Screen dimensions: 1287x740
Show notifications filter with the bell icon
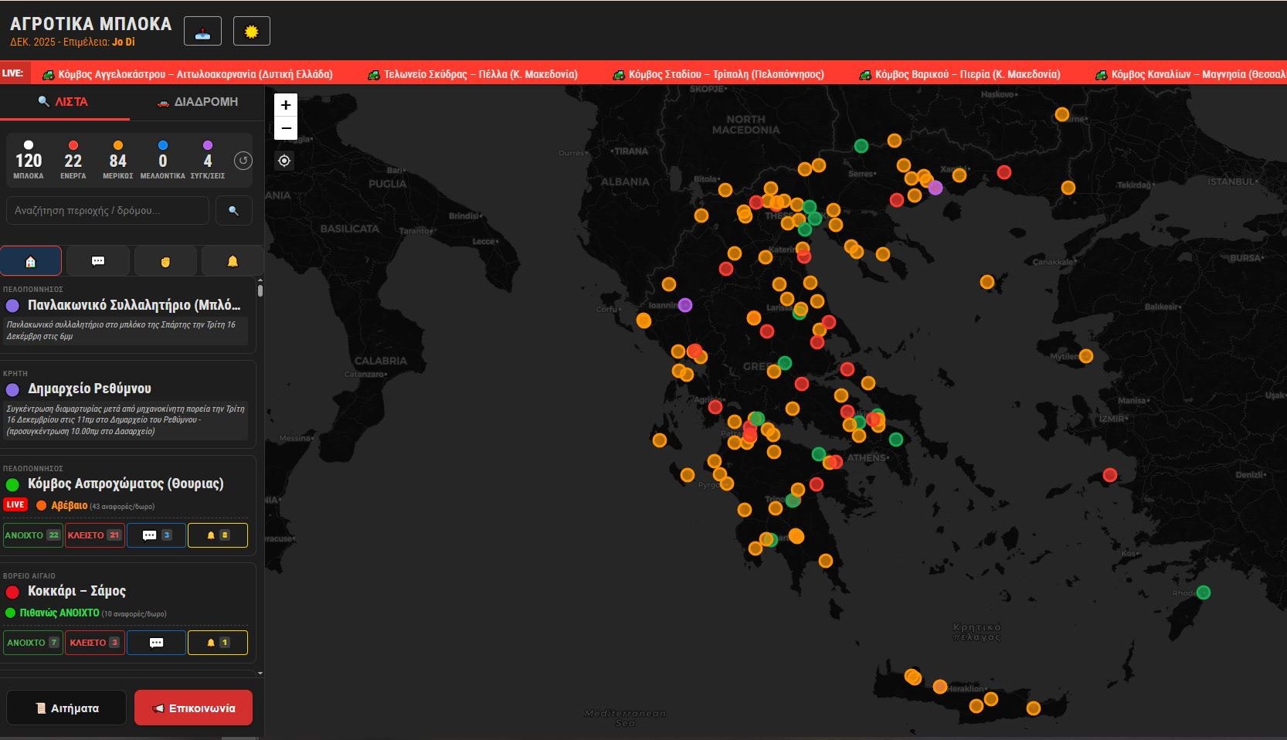coord(233,261)
